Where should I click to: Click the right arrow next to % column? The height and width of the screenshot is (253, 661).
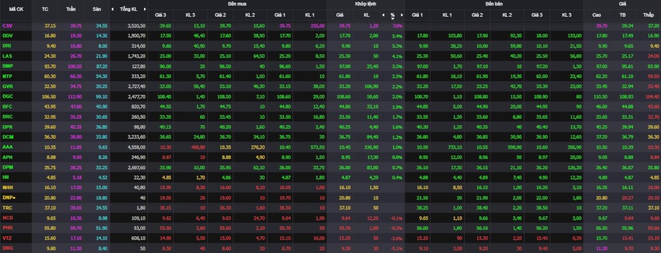click(402, 15)
